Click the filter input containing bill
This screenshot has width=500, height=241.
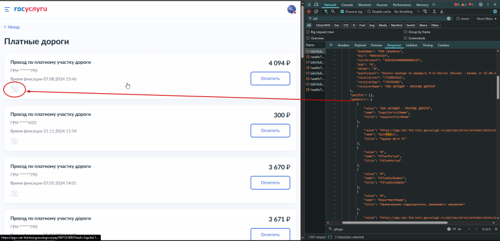pos(380,18)
